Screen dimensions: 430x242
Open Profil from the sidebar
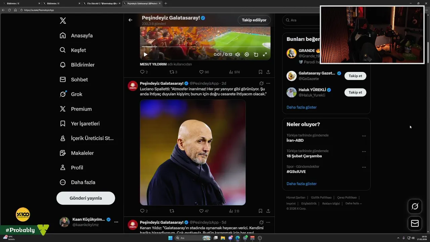[72, 168]
